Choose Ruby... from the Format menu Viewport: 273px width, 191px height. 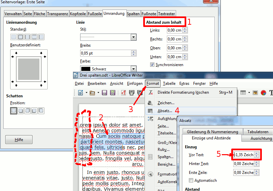point(163,150)
